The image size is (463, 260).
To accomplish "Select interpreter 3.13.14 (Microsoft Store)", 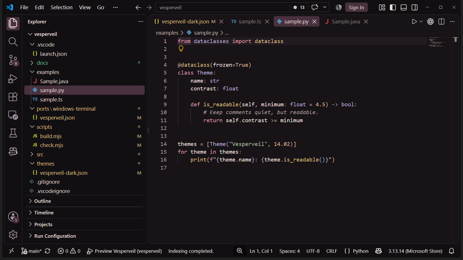I will (x=415, y=251).
